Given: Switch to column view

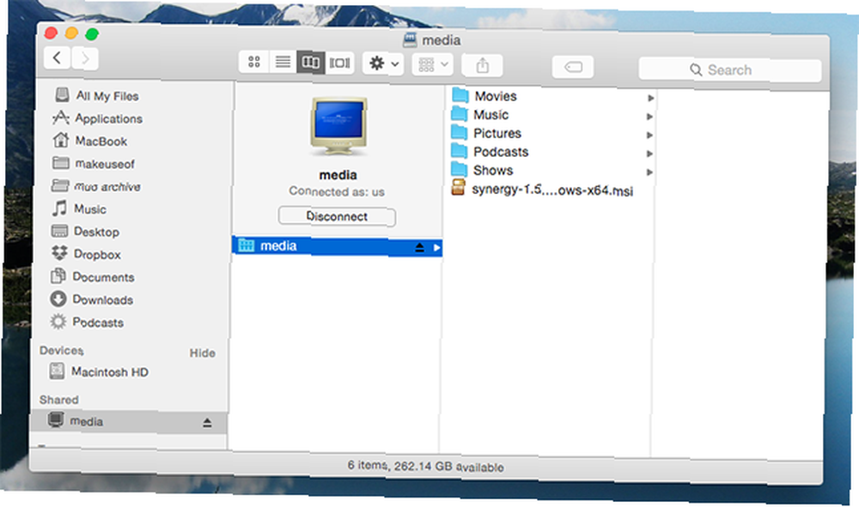Looking at the screenshot, I should pyautogui.click(x=311, y=63).
